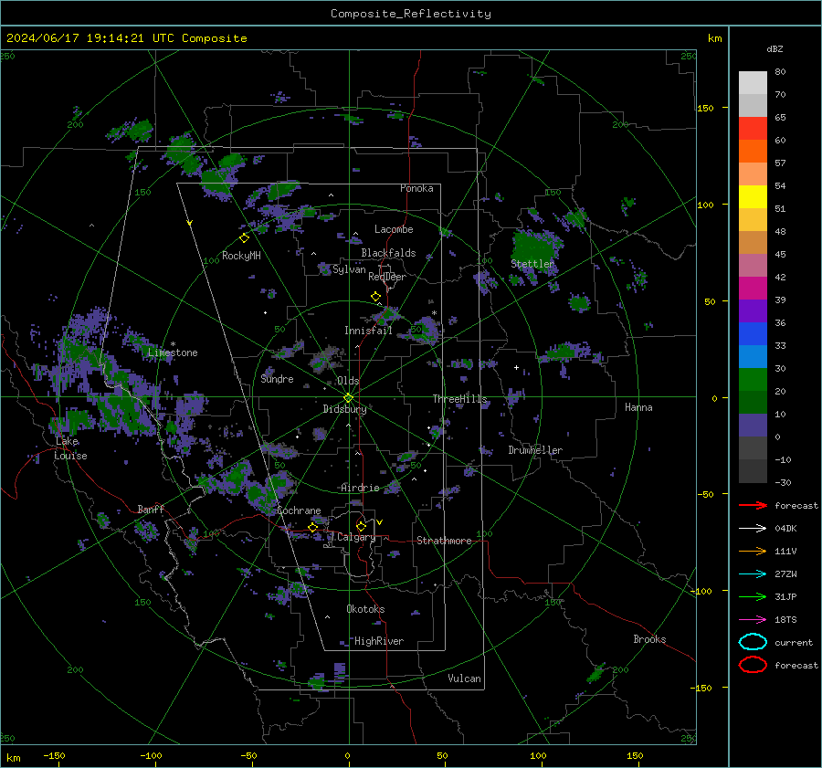
Task: Click the Vulcan map label
Action: click(464, 679)
